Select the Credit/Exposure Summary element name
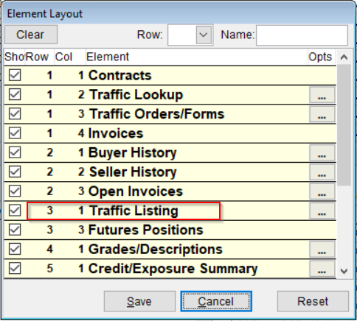 point(173,269)
